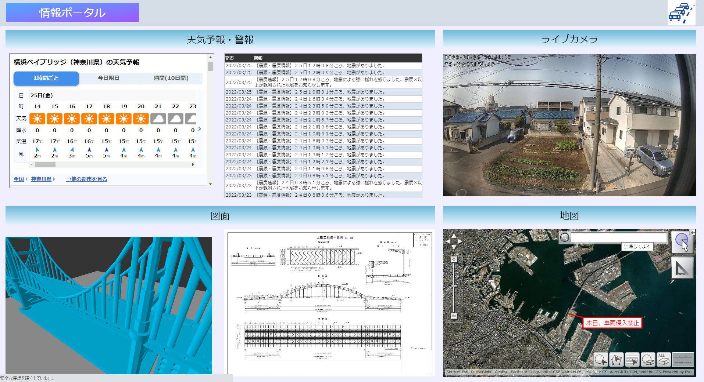Click the 発表 column header
The height and width of the screenshot is (382, 704).
[239, 58]
